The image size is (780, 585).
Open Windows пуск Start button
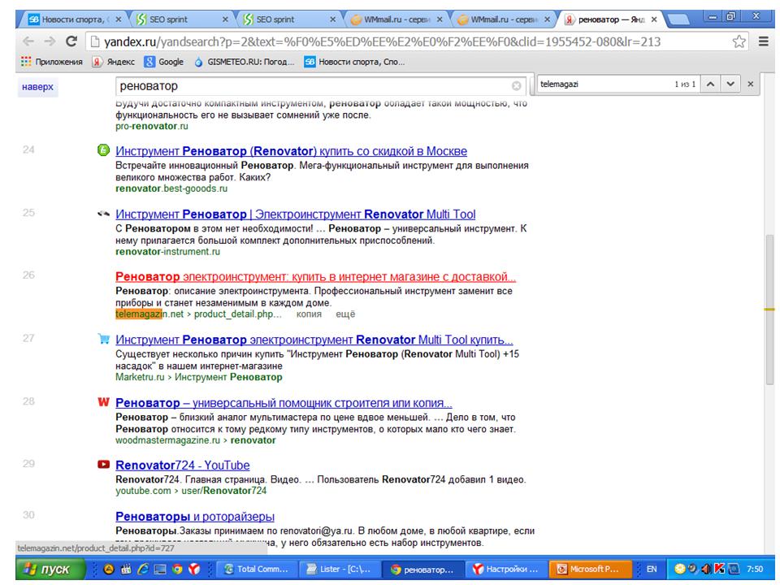50,570
